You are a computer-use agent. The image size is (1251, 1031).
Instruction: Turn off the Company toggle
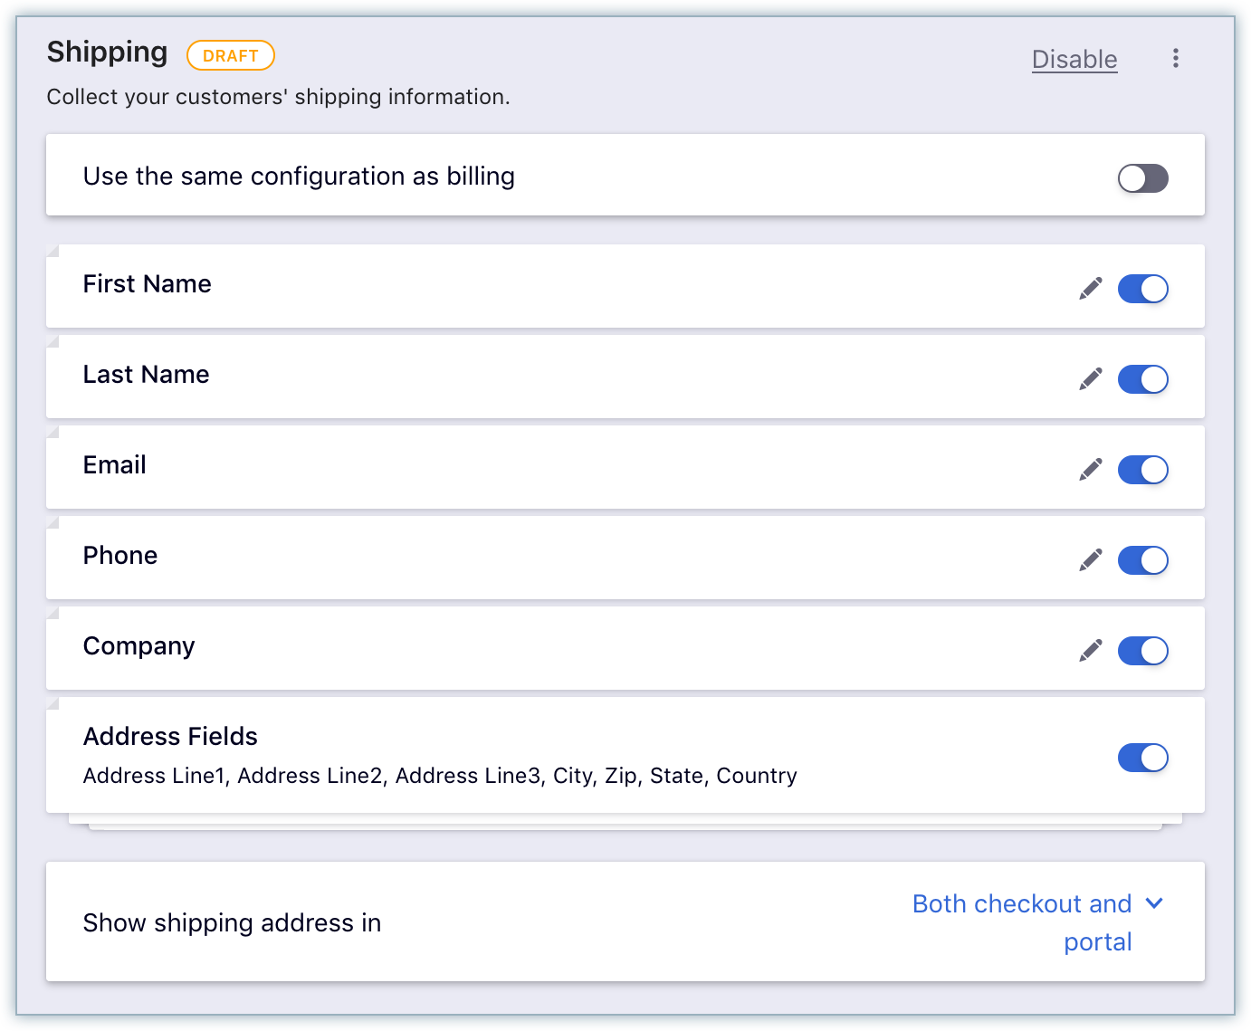(1142, 651)
